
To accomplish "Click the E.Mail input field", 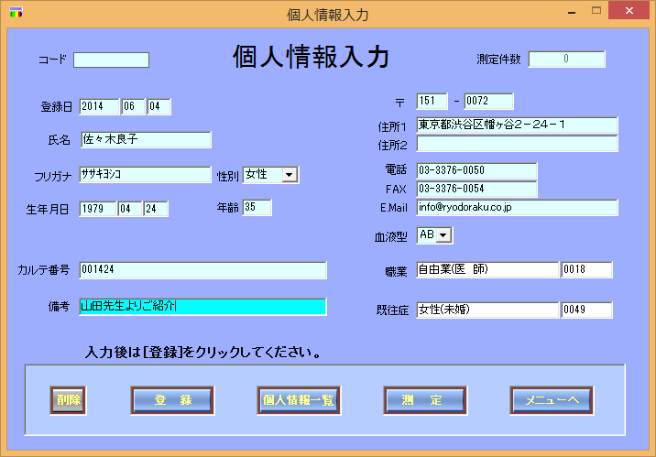I will click(517, 208).
